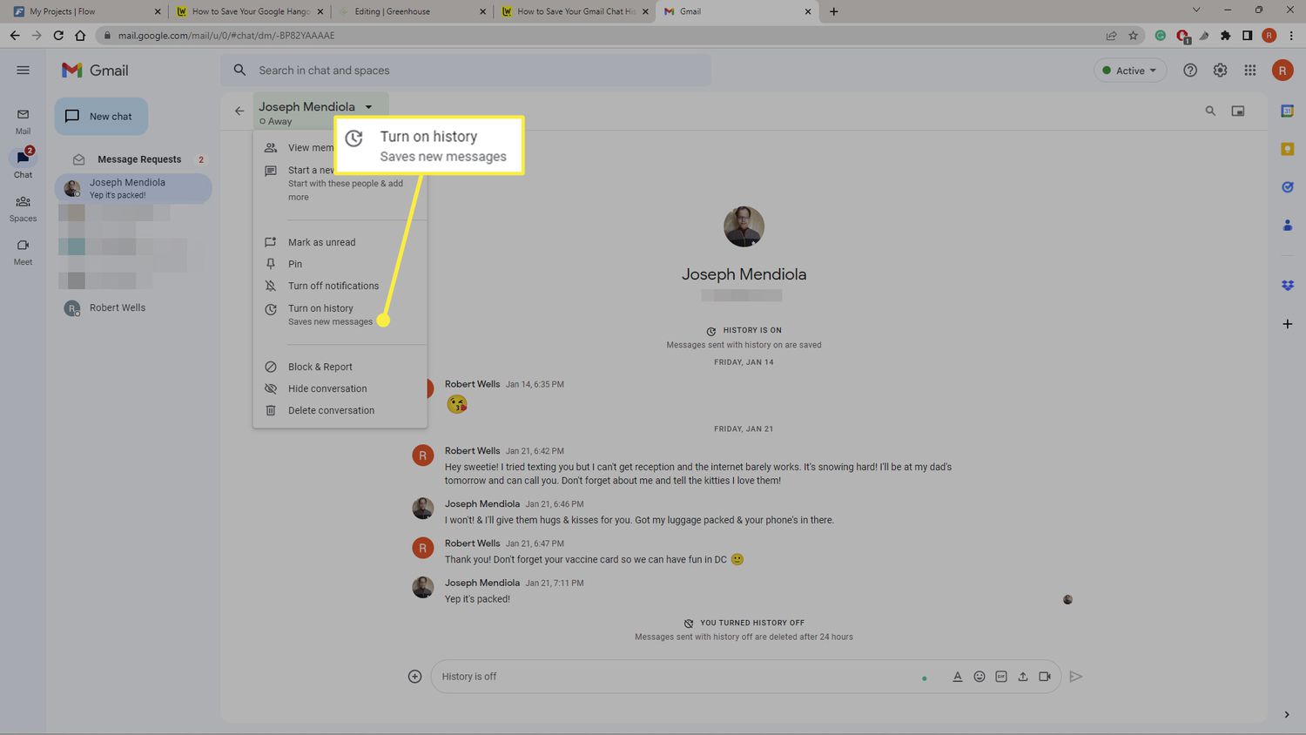Screen dimensions: 1306x735
Task: Open the emoji picker
Action: (979, 677)
